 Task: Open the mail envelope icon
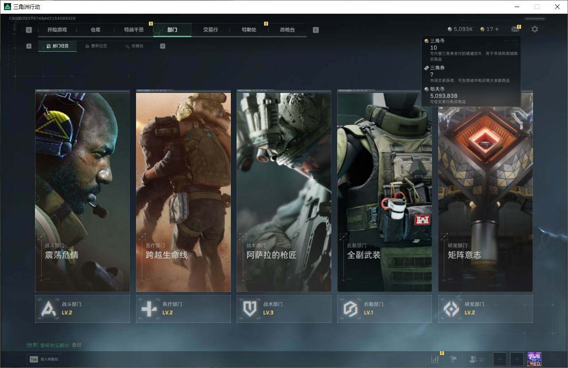[x=515, y=29]
